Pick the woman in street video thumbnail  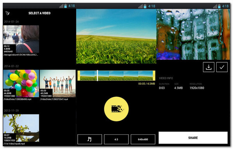click(x=21, y=39)
